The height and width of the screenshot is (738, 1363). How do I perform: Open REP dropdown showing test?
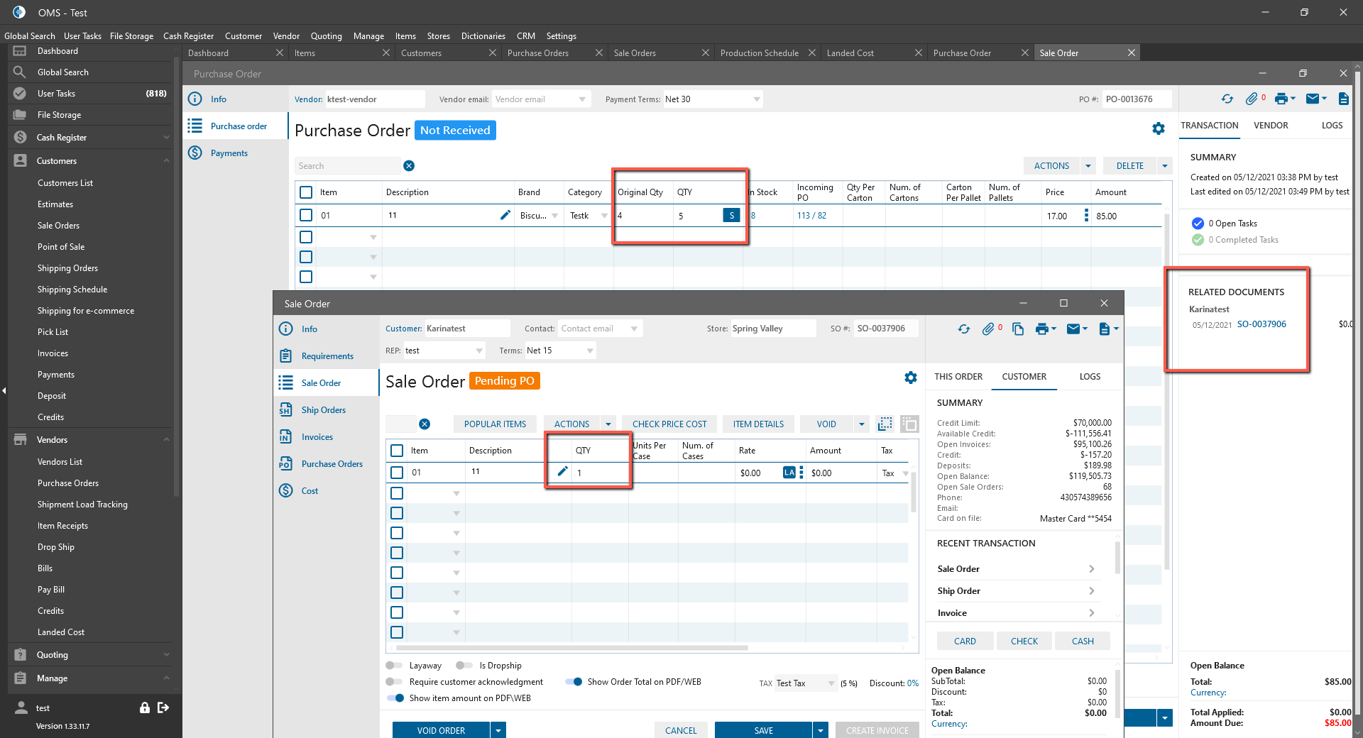(x=479, y=351)
